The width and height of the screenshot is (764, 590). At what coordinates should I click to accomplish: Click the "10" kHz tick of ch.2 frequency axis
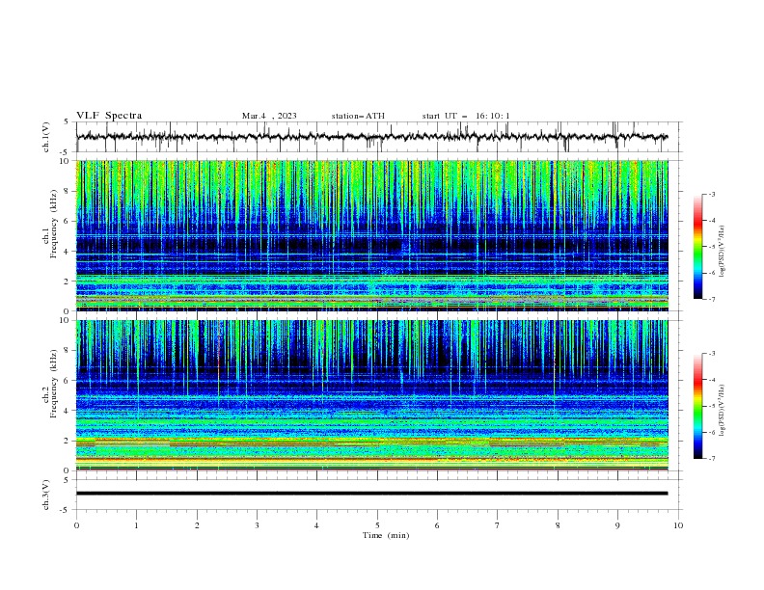click(65, 320)
